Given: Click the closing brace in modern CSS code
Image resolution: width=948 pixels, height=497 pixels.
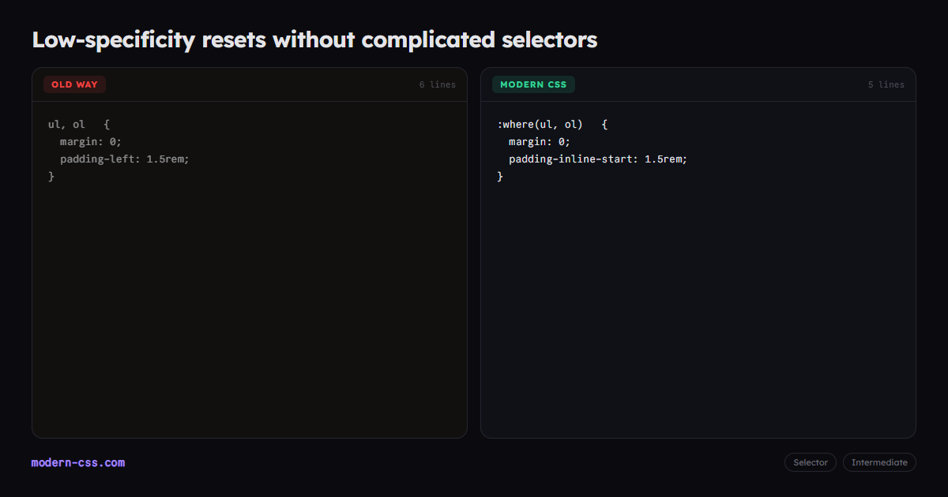Looking at the screenshot, I should point(500,177).
